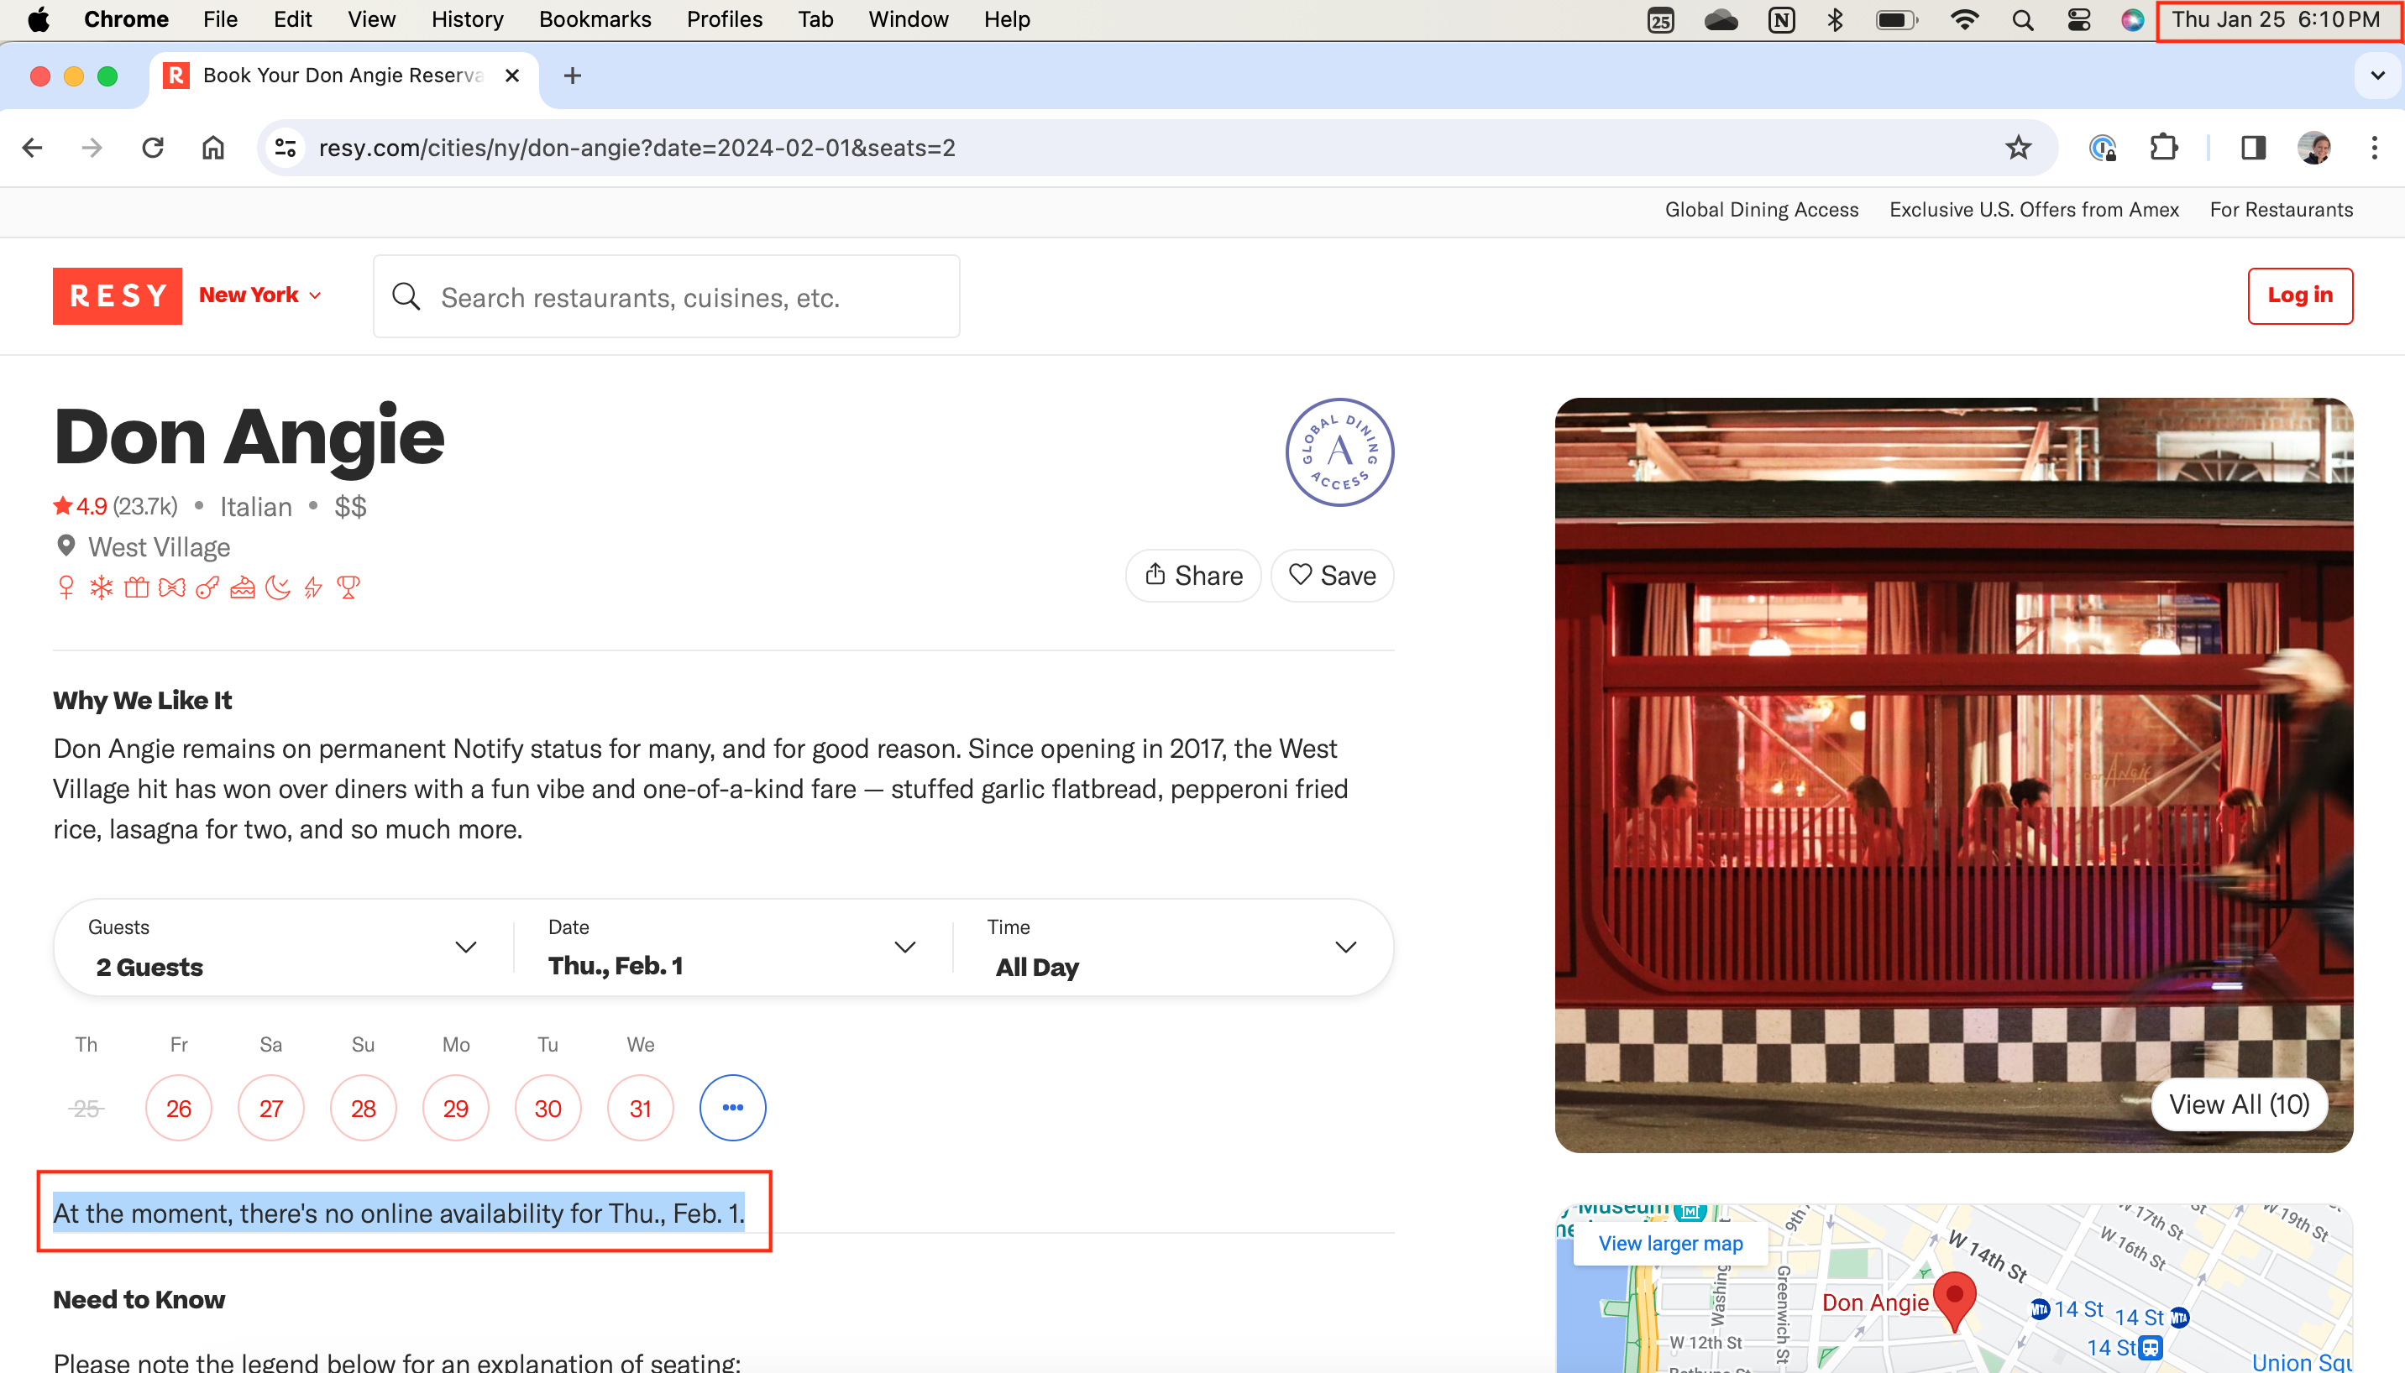Open the History menu

point(467,20)
